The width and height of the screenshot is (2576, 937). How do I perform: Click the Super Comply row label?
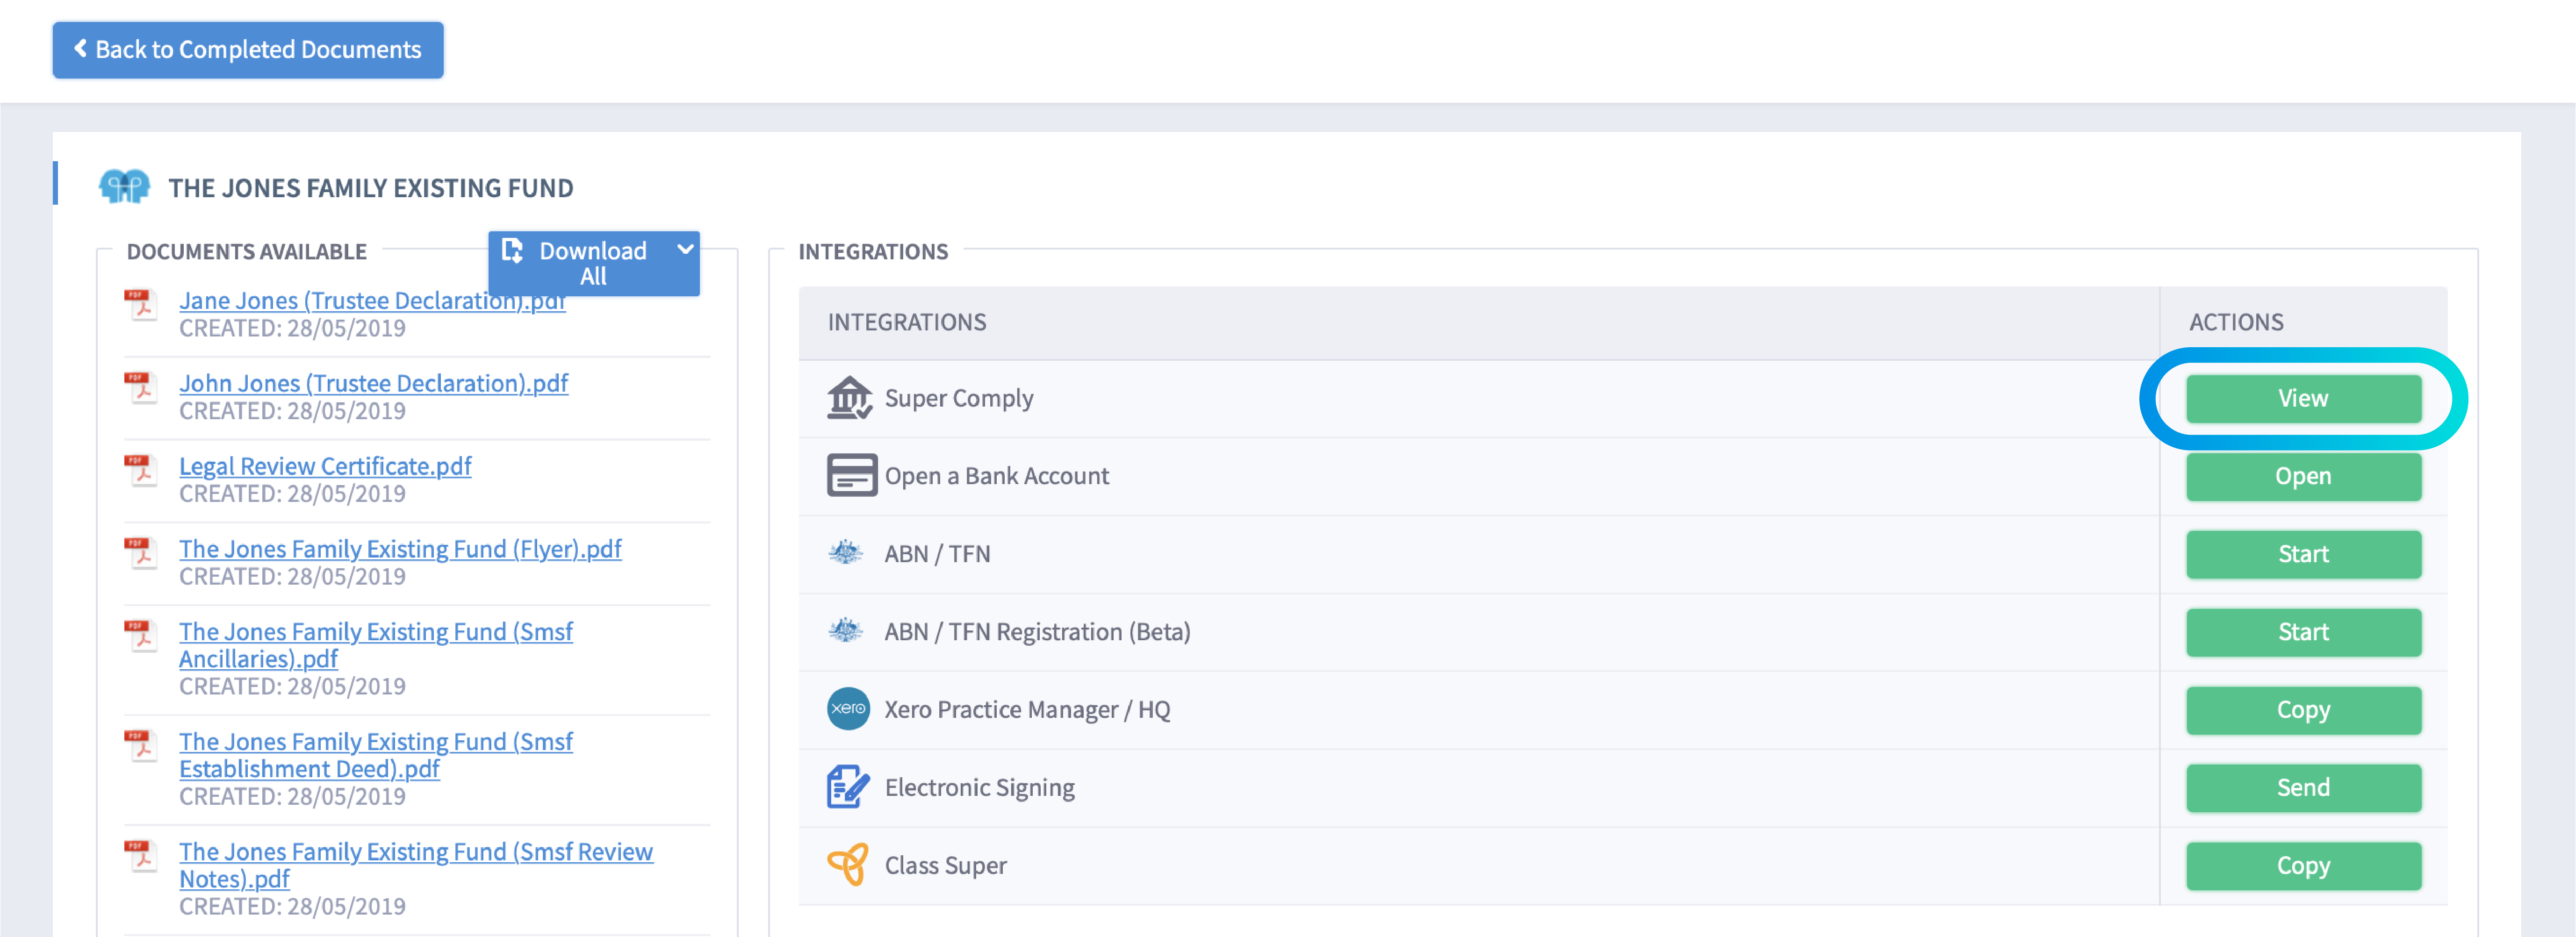(x=959, y=398)
